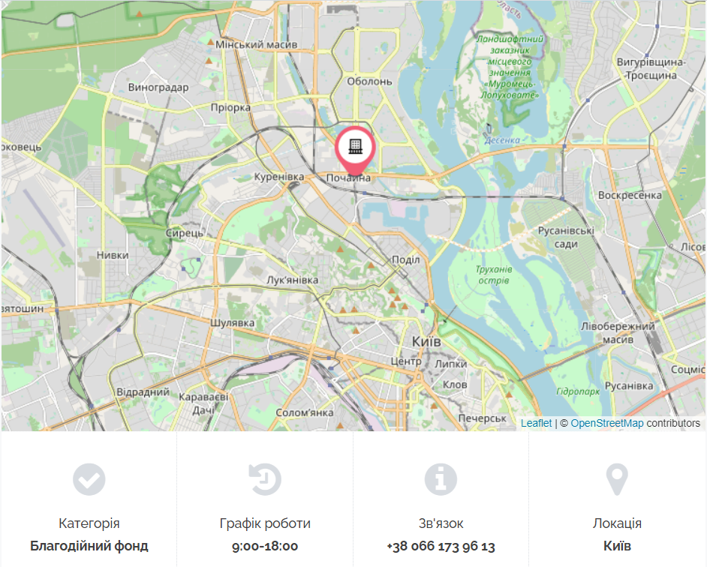Click the Виноградар district label
The width and height of the screenshot is (707, 567).
158,88
